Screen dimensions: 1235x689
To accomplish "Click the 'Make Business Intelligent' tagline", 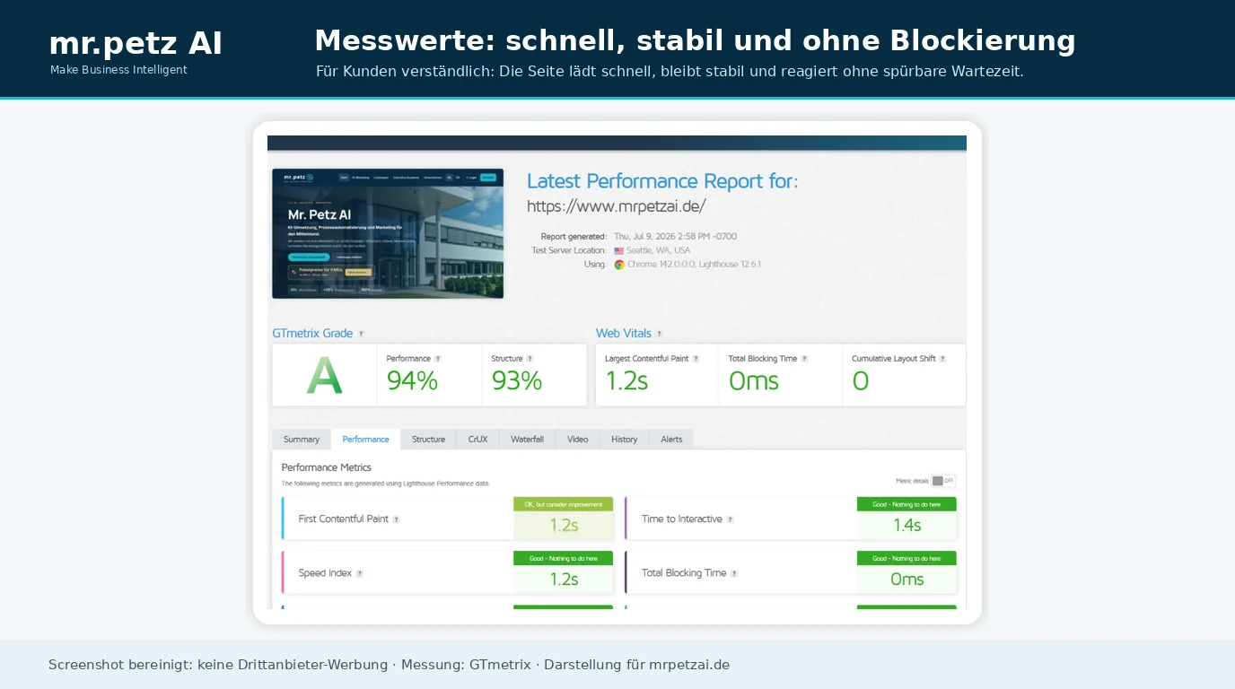I will tap(118, 70).
